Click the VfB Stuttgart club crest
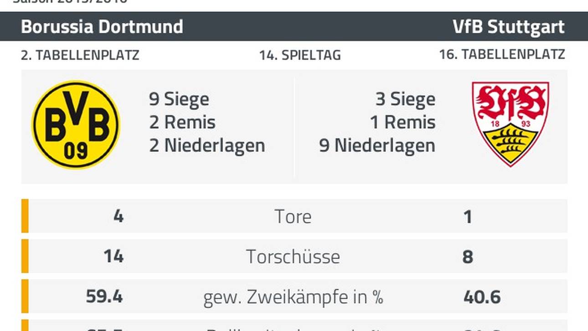The width and height of the screenshot is (588, 331). [510, 124]
